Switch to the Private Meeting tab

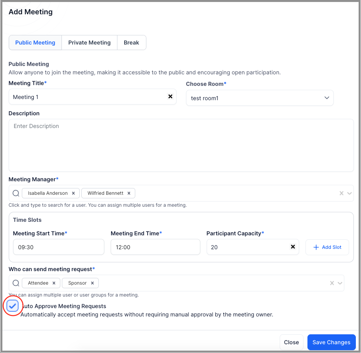coord(89,43)
